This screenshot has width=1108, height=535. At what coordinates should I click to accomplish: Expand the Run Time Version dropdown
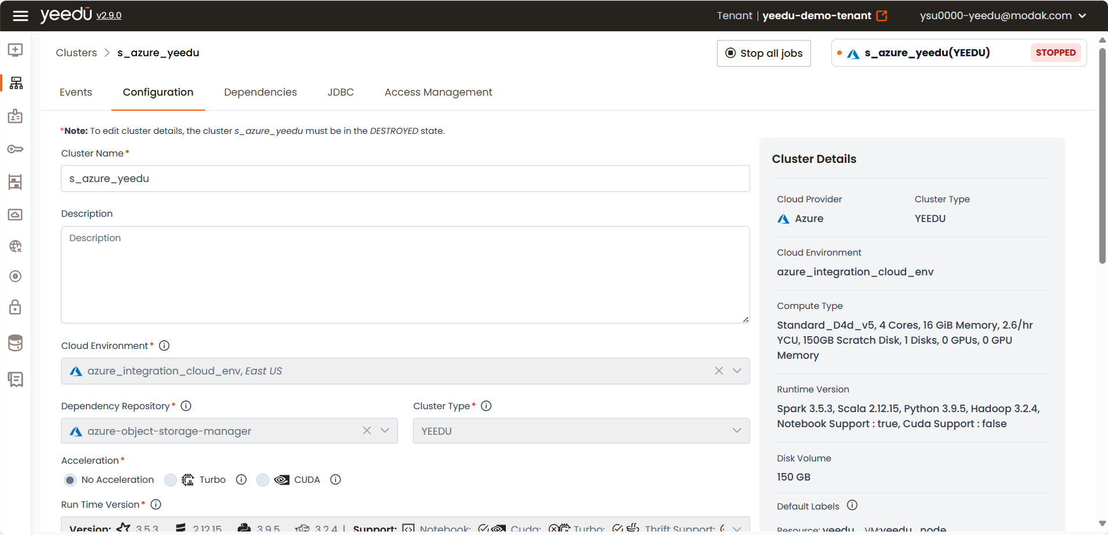click(737, 529)
